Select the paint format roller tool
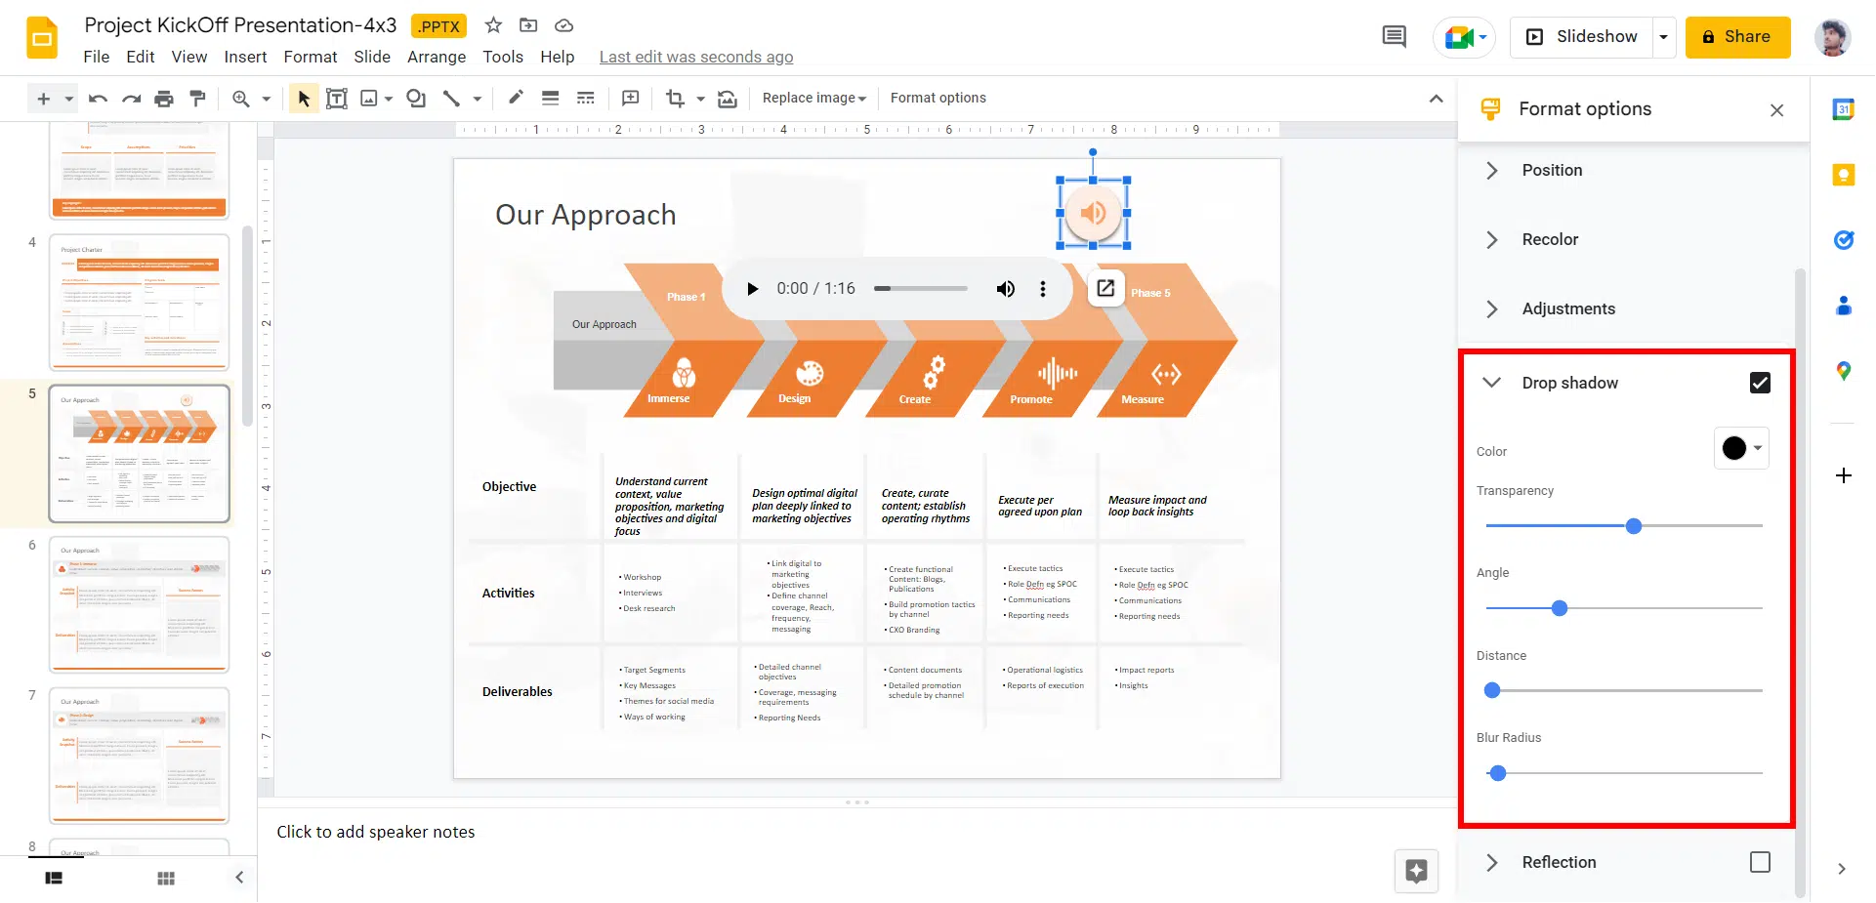Viewport: 1876px width, 903px height. point(197,99)
